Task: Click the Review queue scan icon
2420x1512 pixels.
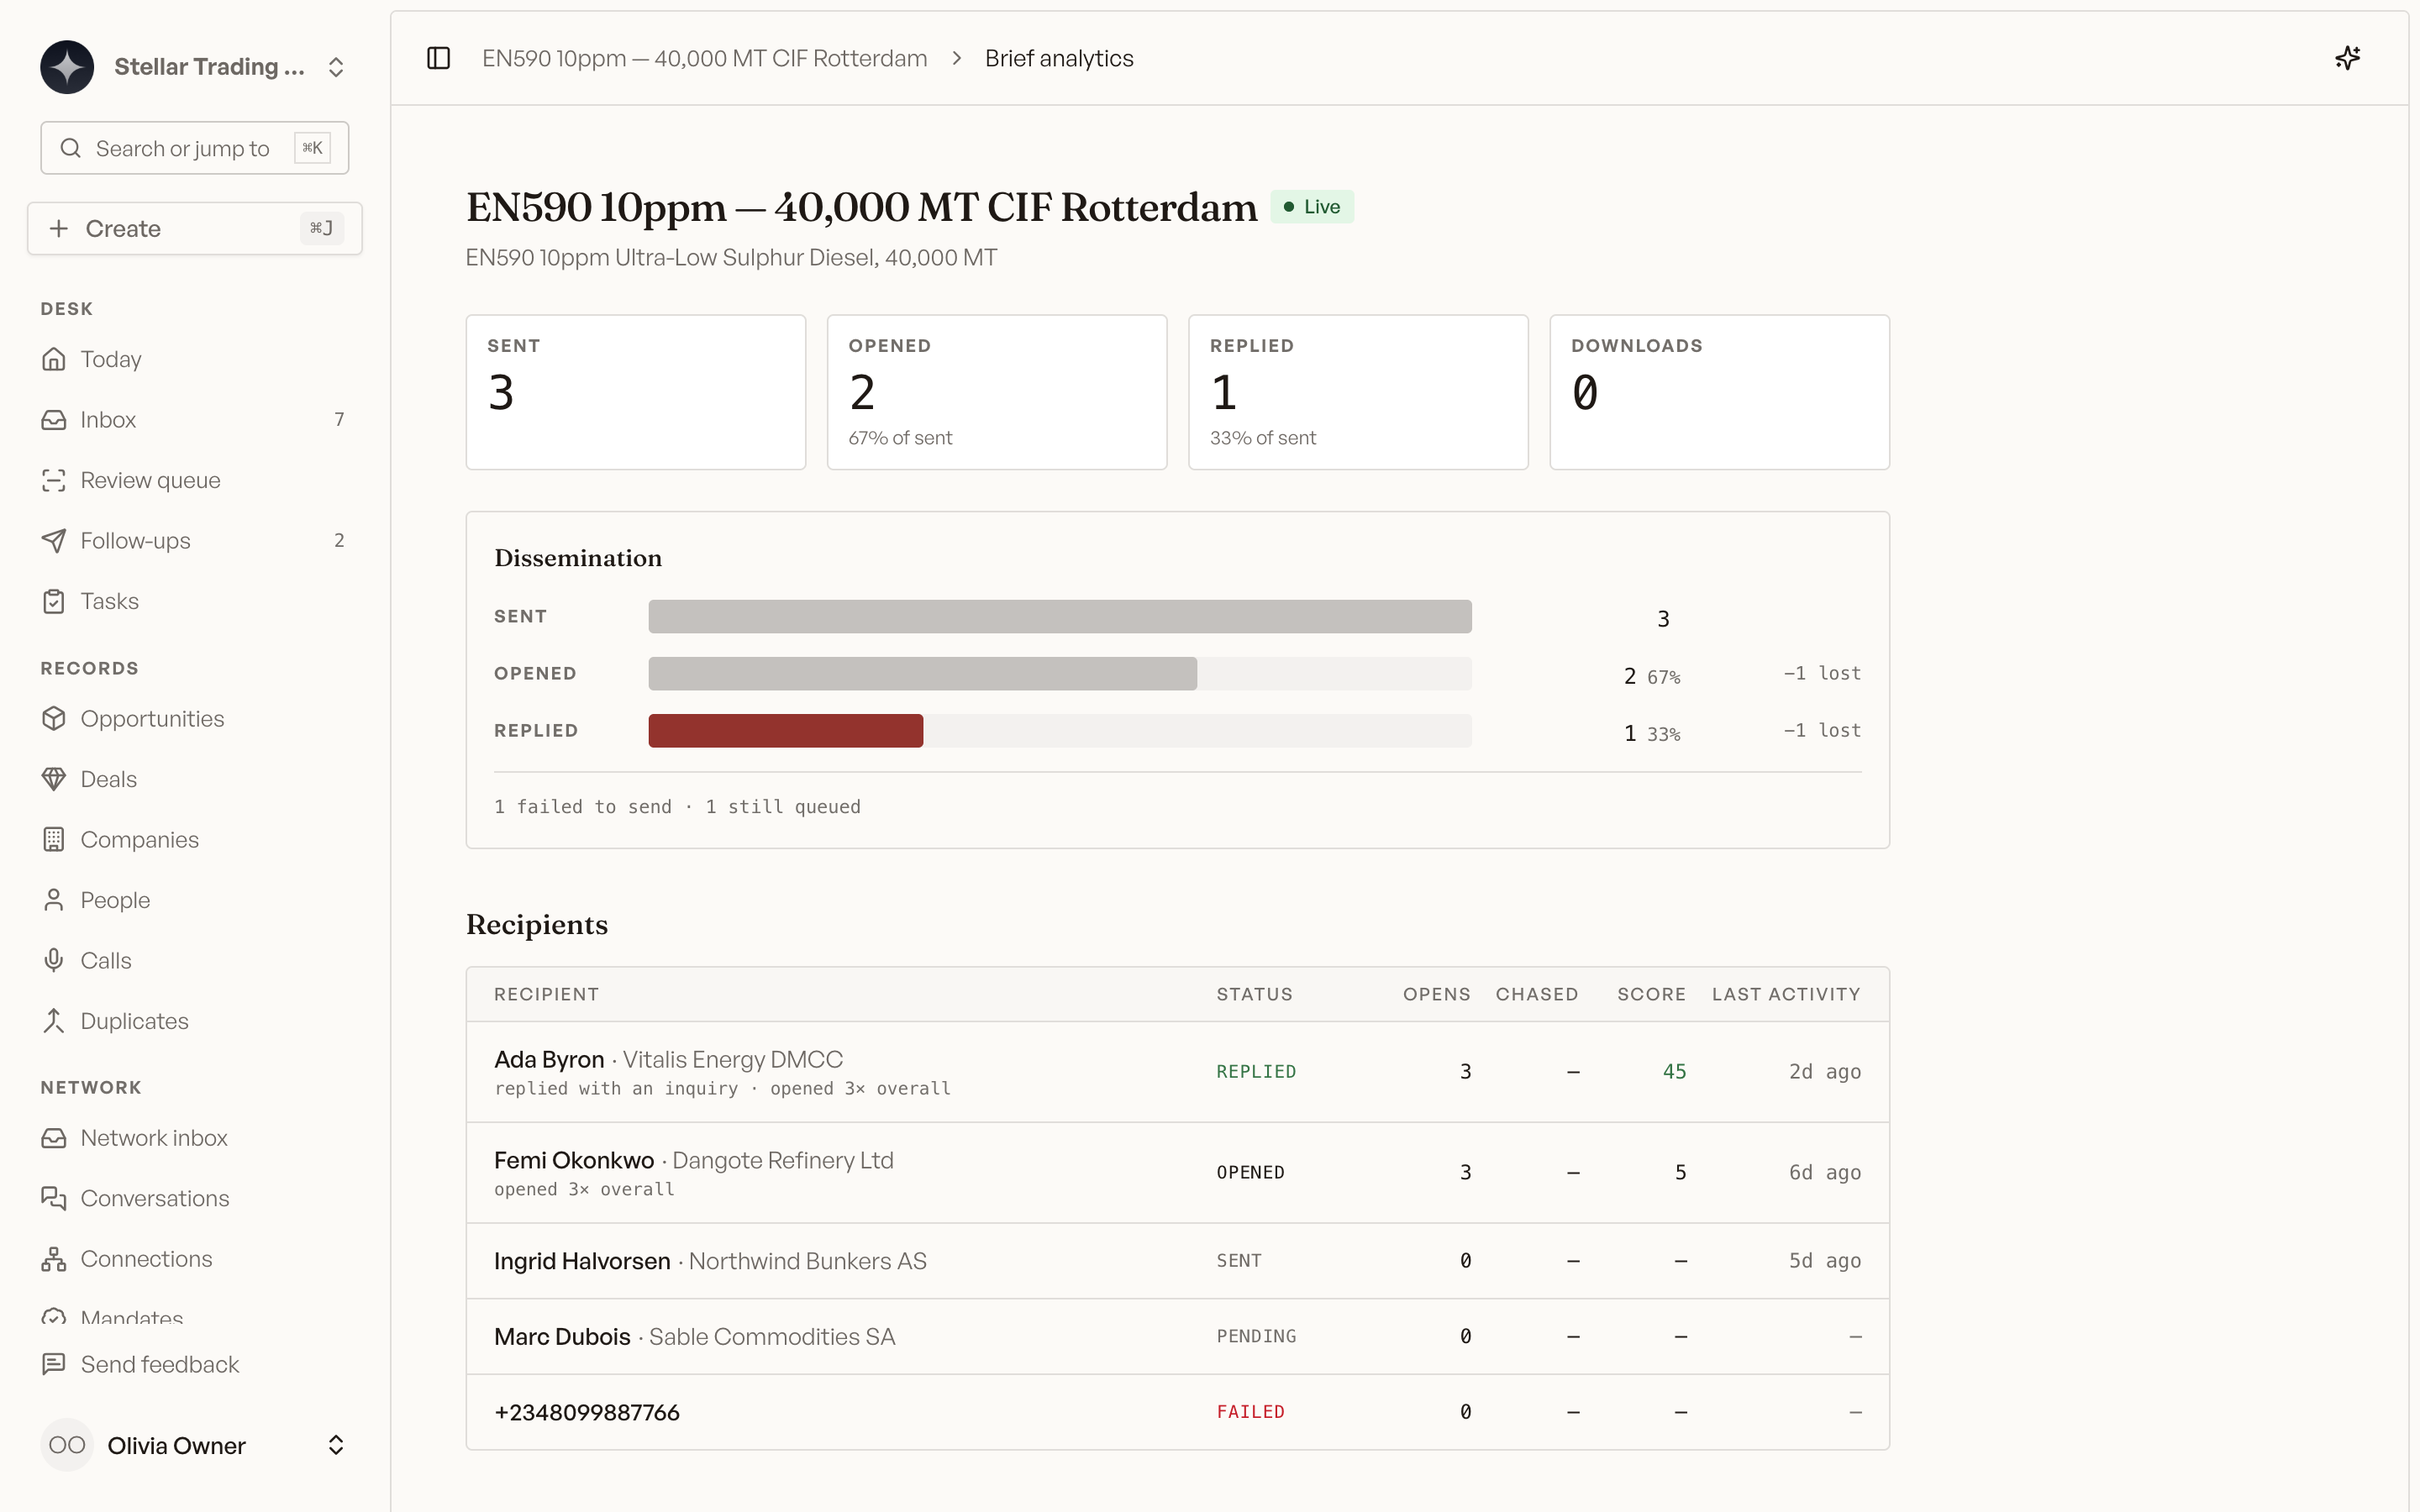Action: click(x=54, y=480)
